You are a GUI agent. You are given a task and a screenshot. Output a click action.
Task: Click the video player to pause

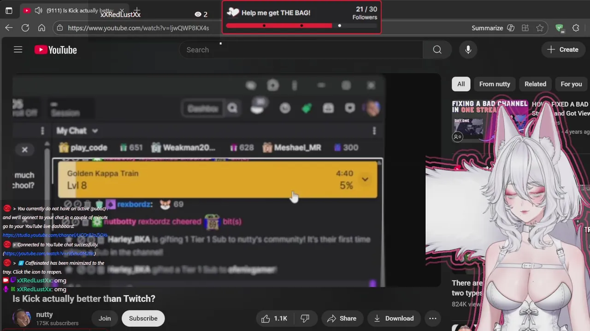(226, 179)
